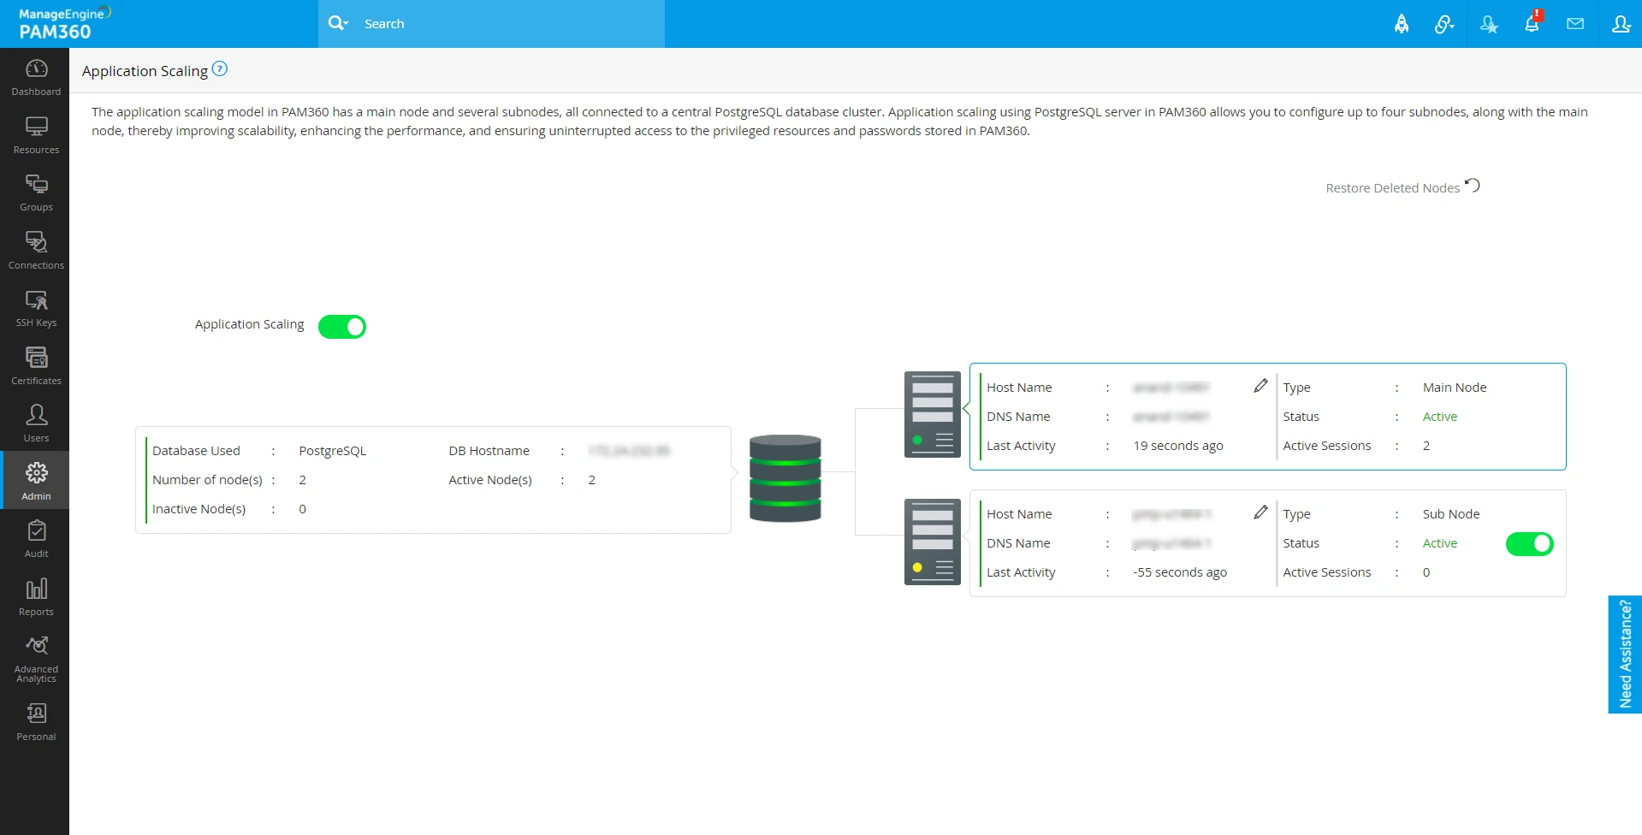View notifications via the bell icon
1642x835 pixels.
pyautogui.click(x=1532, y=23)
